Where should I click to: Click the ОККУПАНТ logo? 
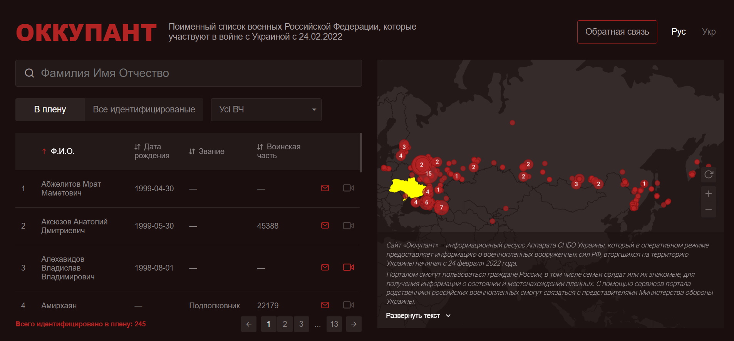tap(86, 32)
